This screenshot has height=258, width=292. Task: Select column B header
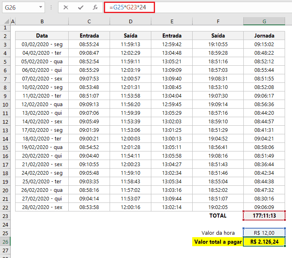pos(42,22)
